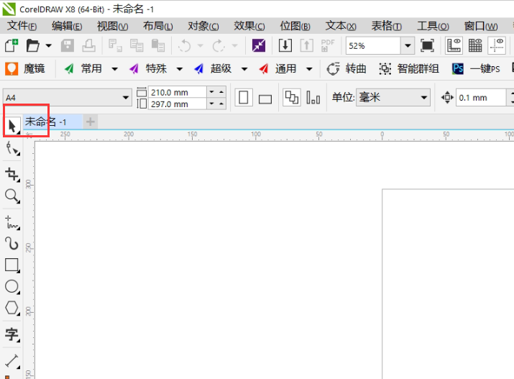Switch page to portrait orientation
Viewport: 514px width, 379px height.
[x=244, y=98]
